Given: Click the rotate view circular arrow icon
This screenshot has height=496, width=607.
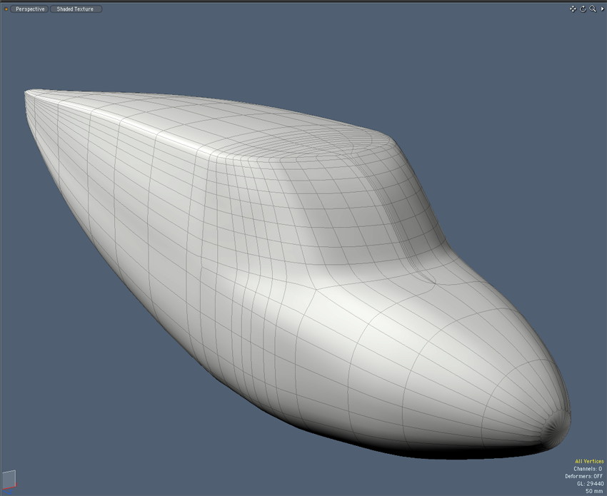Looking at the screenshot, I should point(583,9).
